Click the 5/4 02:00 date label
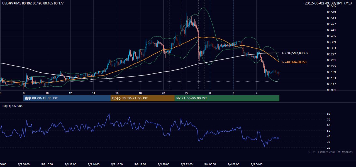This screenshot has width=356, height=167. point(233,164)
